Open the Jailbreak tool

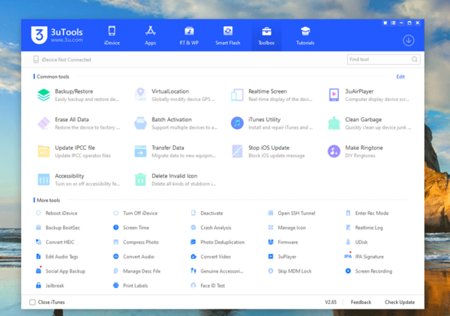49,285
